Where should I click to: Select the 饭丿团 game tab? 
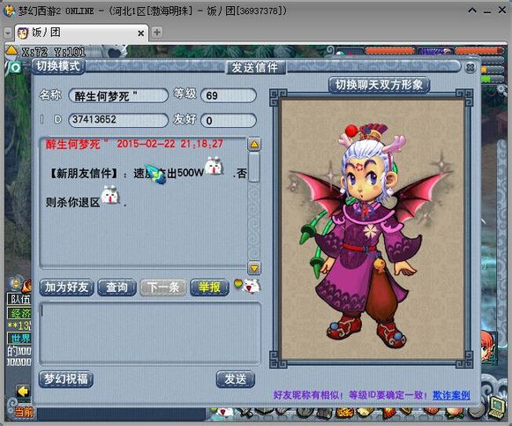(x=80, y=33)
